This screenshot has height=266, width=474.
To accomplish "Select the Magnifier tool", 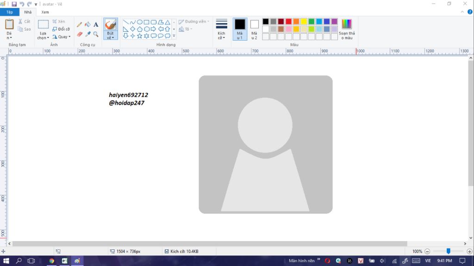I will click(96, 34).
